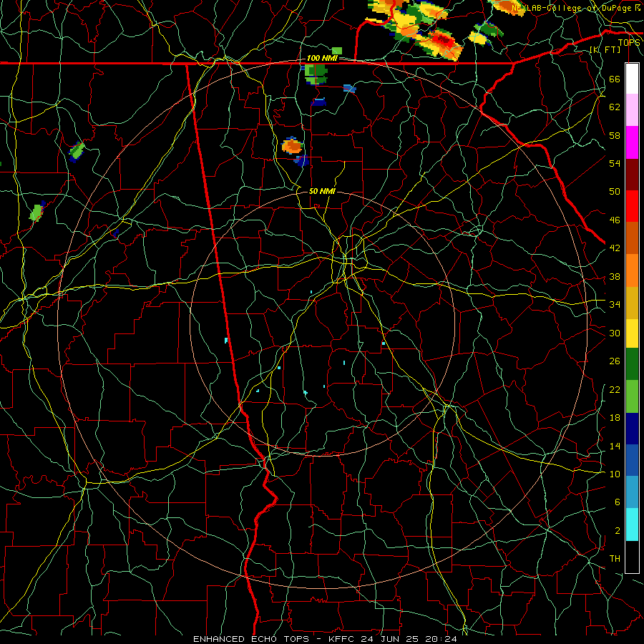Click the legend value '18'
Image resolution: width=644 pixels, height=644 pixels.
615,418
